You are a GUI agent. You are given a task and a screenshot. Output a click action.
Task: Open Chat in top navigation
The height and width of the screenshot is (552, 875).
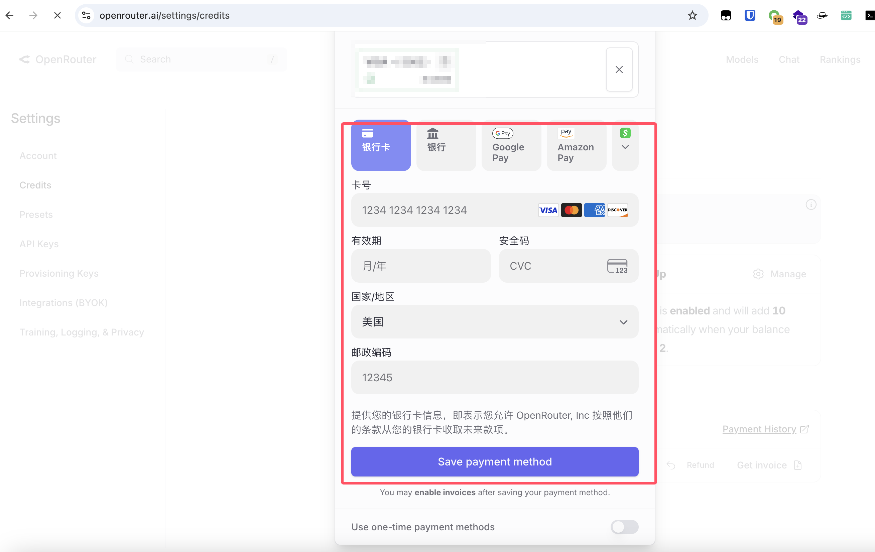click(789, 59)
